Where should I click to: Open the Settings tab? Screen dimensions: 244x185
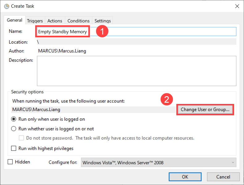(x=103, y=21)
